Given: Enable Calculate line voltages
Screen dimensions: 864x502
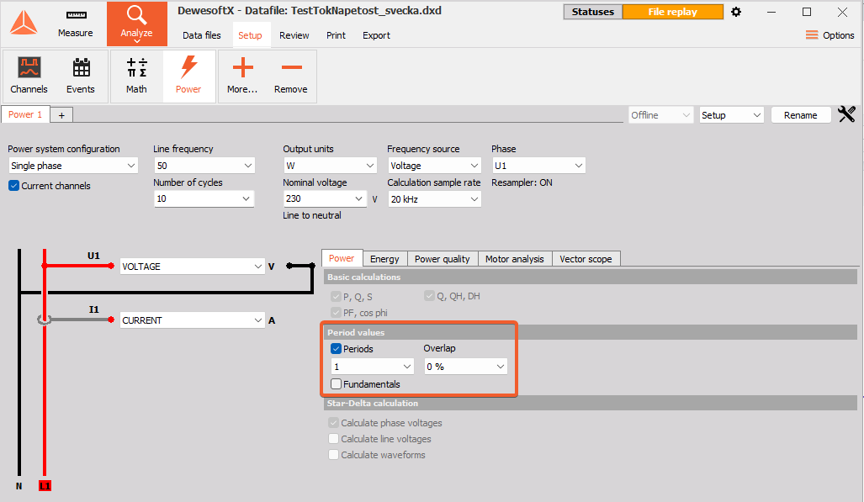Looking at the screenshot, I should coord(333,439).
